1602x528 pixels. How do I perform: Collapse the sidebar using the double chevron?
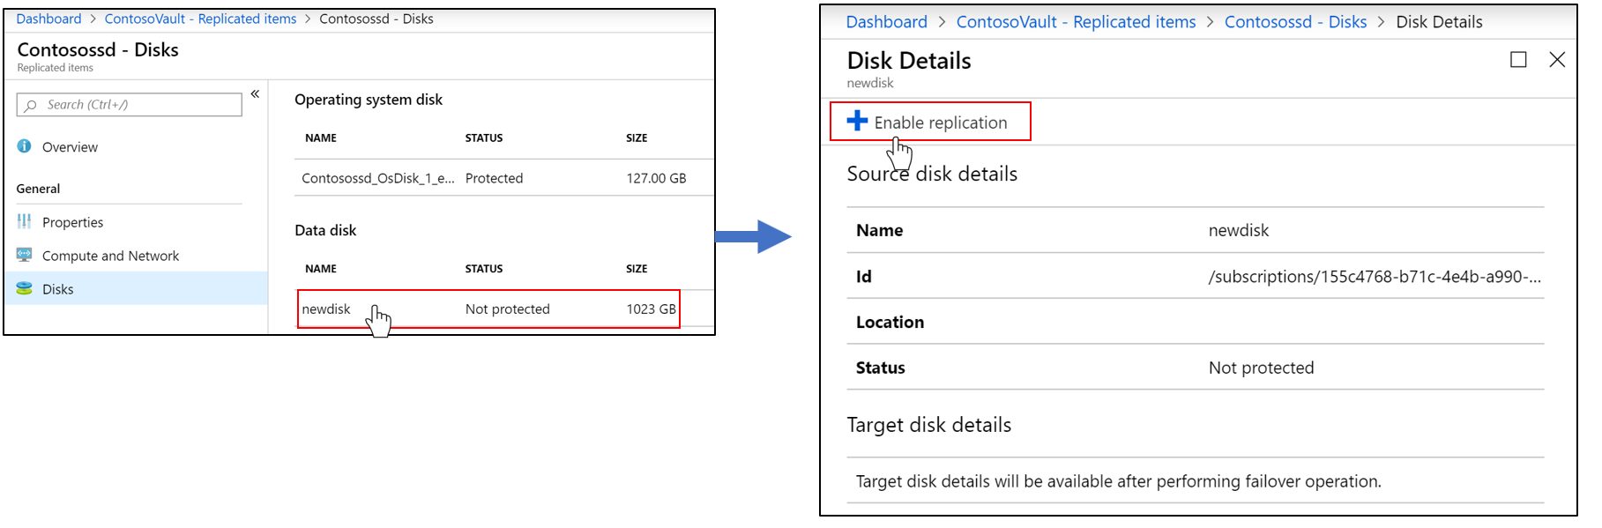tap(255, 93)
